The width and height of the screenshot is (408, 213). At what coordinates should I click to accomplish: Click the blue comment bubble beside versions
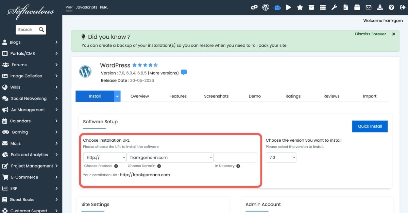[x=184, y=72]
